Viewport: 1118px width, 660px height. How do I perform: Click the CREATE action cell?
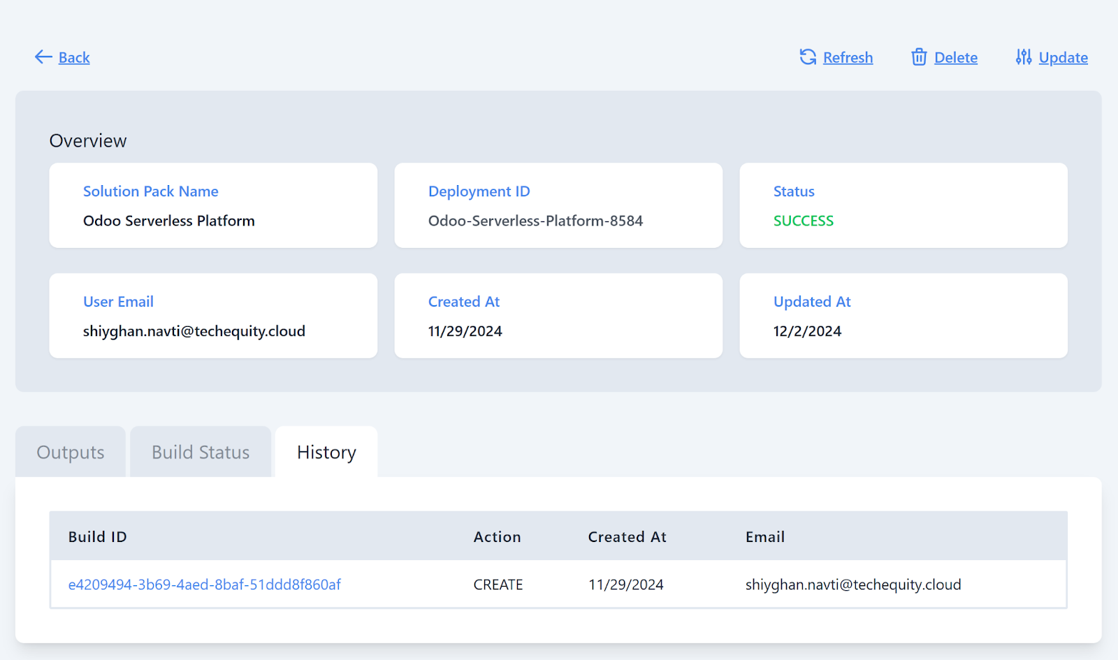point(498,585)
